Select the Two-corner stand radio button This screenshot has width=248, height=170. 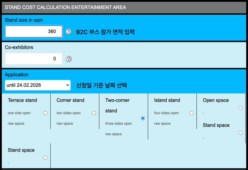point(143,118)
